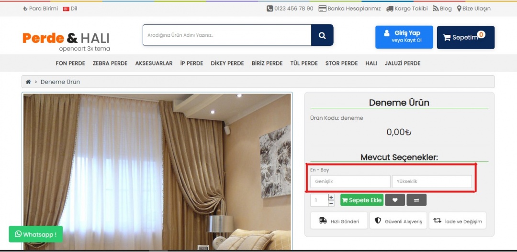Open the ZEBRA PERDE menu category
Image resolution: width=517 pixels, height=252 pixels.
coord(110,63)
